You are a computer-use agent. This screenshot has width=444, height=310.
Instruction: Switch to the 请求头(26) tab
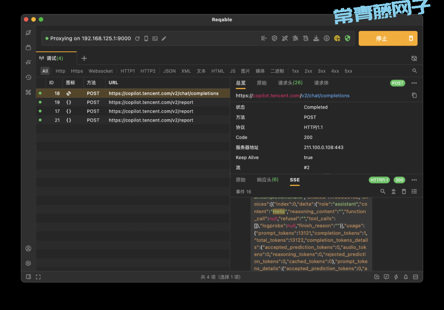tap(290, 83)
